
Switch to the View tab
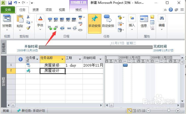coord(62,10)
